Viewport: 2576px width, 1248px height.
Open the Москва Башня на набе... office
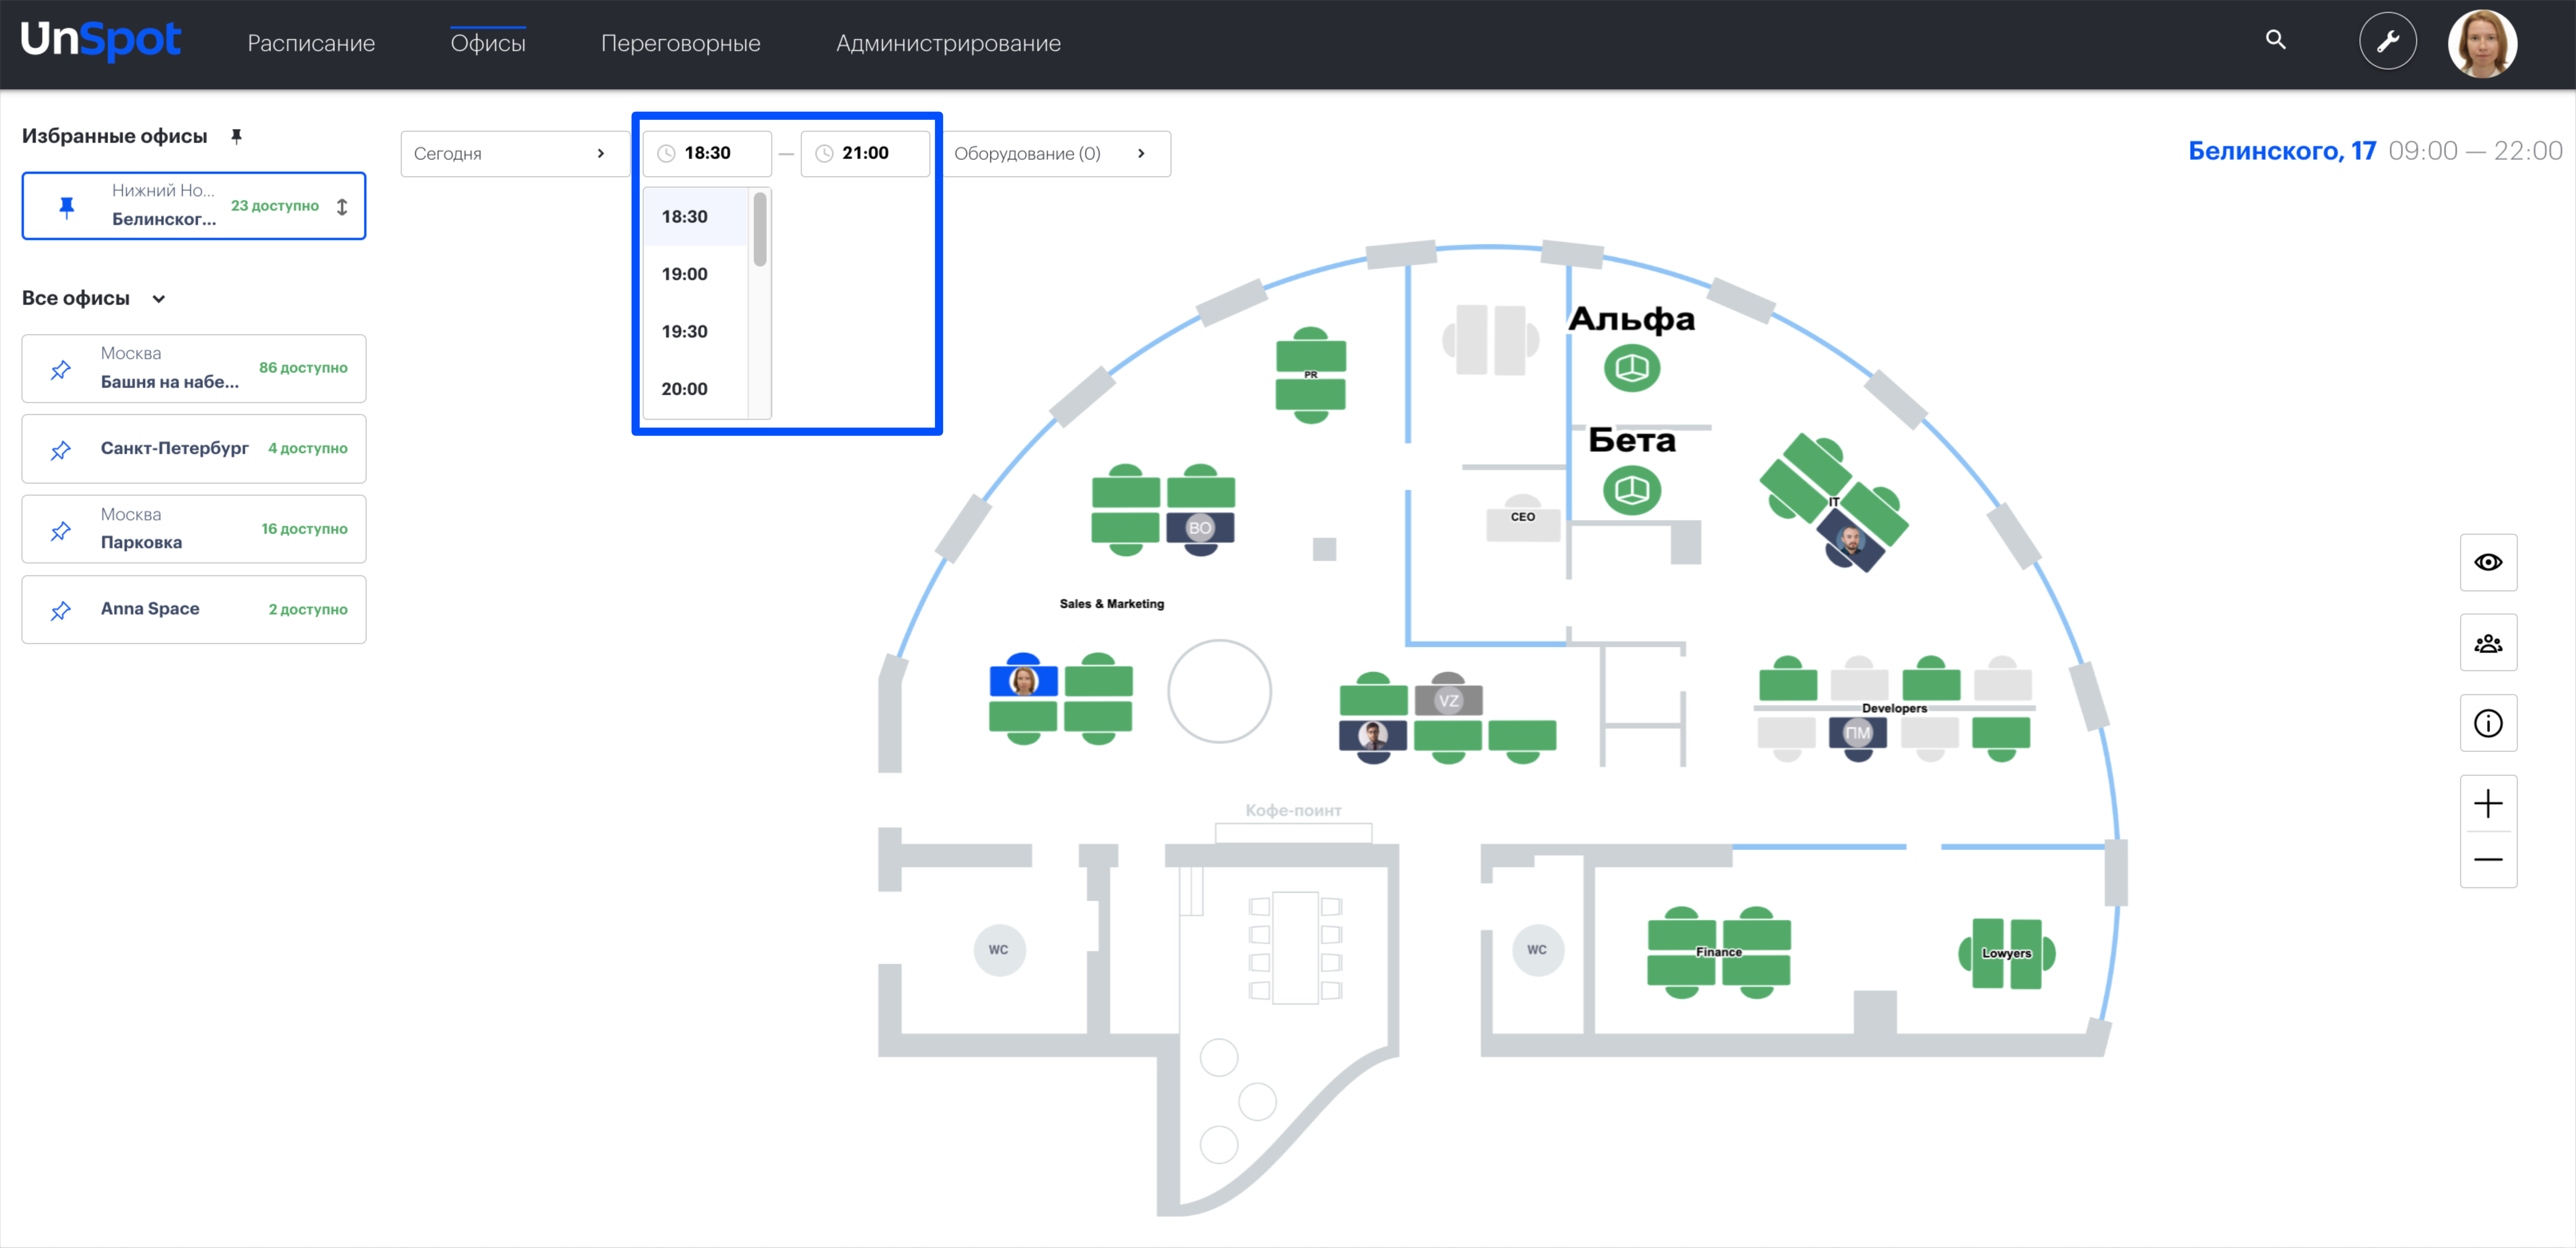(194, 369)
